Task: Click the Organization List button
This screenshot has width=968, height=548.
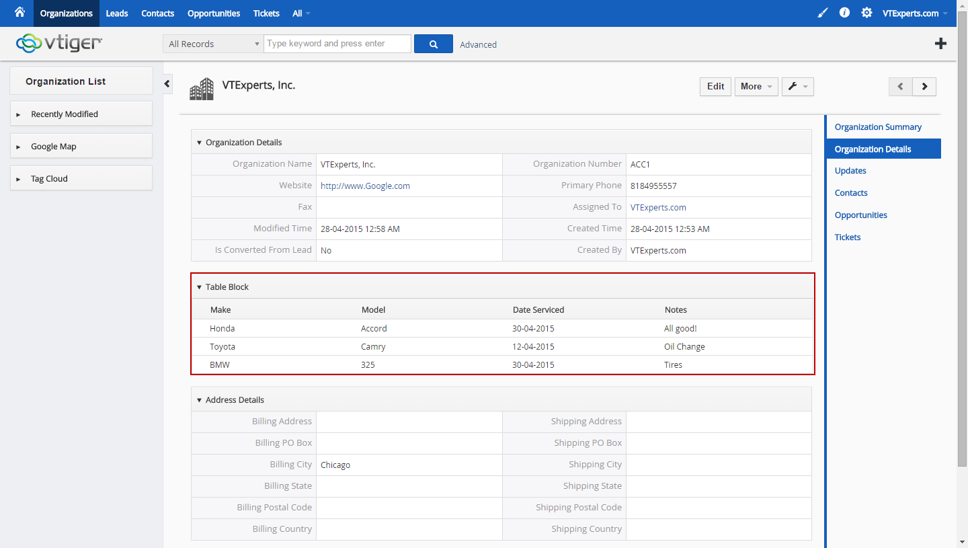Action: tap(81, 81)
